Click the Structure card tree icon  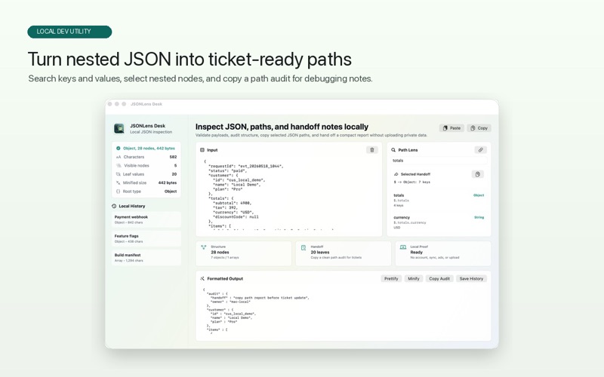204,247
